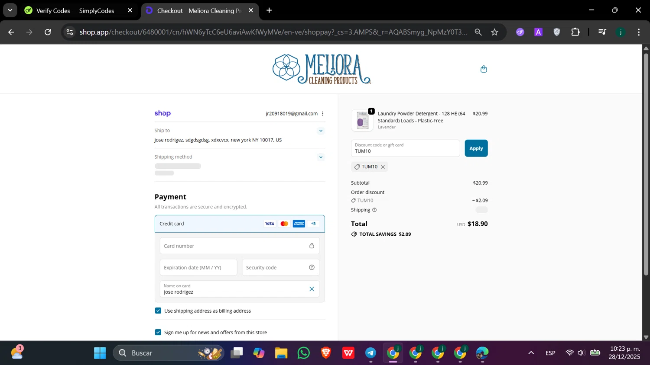Close the Checkout tab
This screenshot has height=365, width=650.
251,10
